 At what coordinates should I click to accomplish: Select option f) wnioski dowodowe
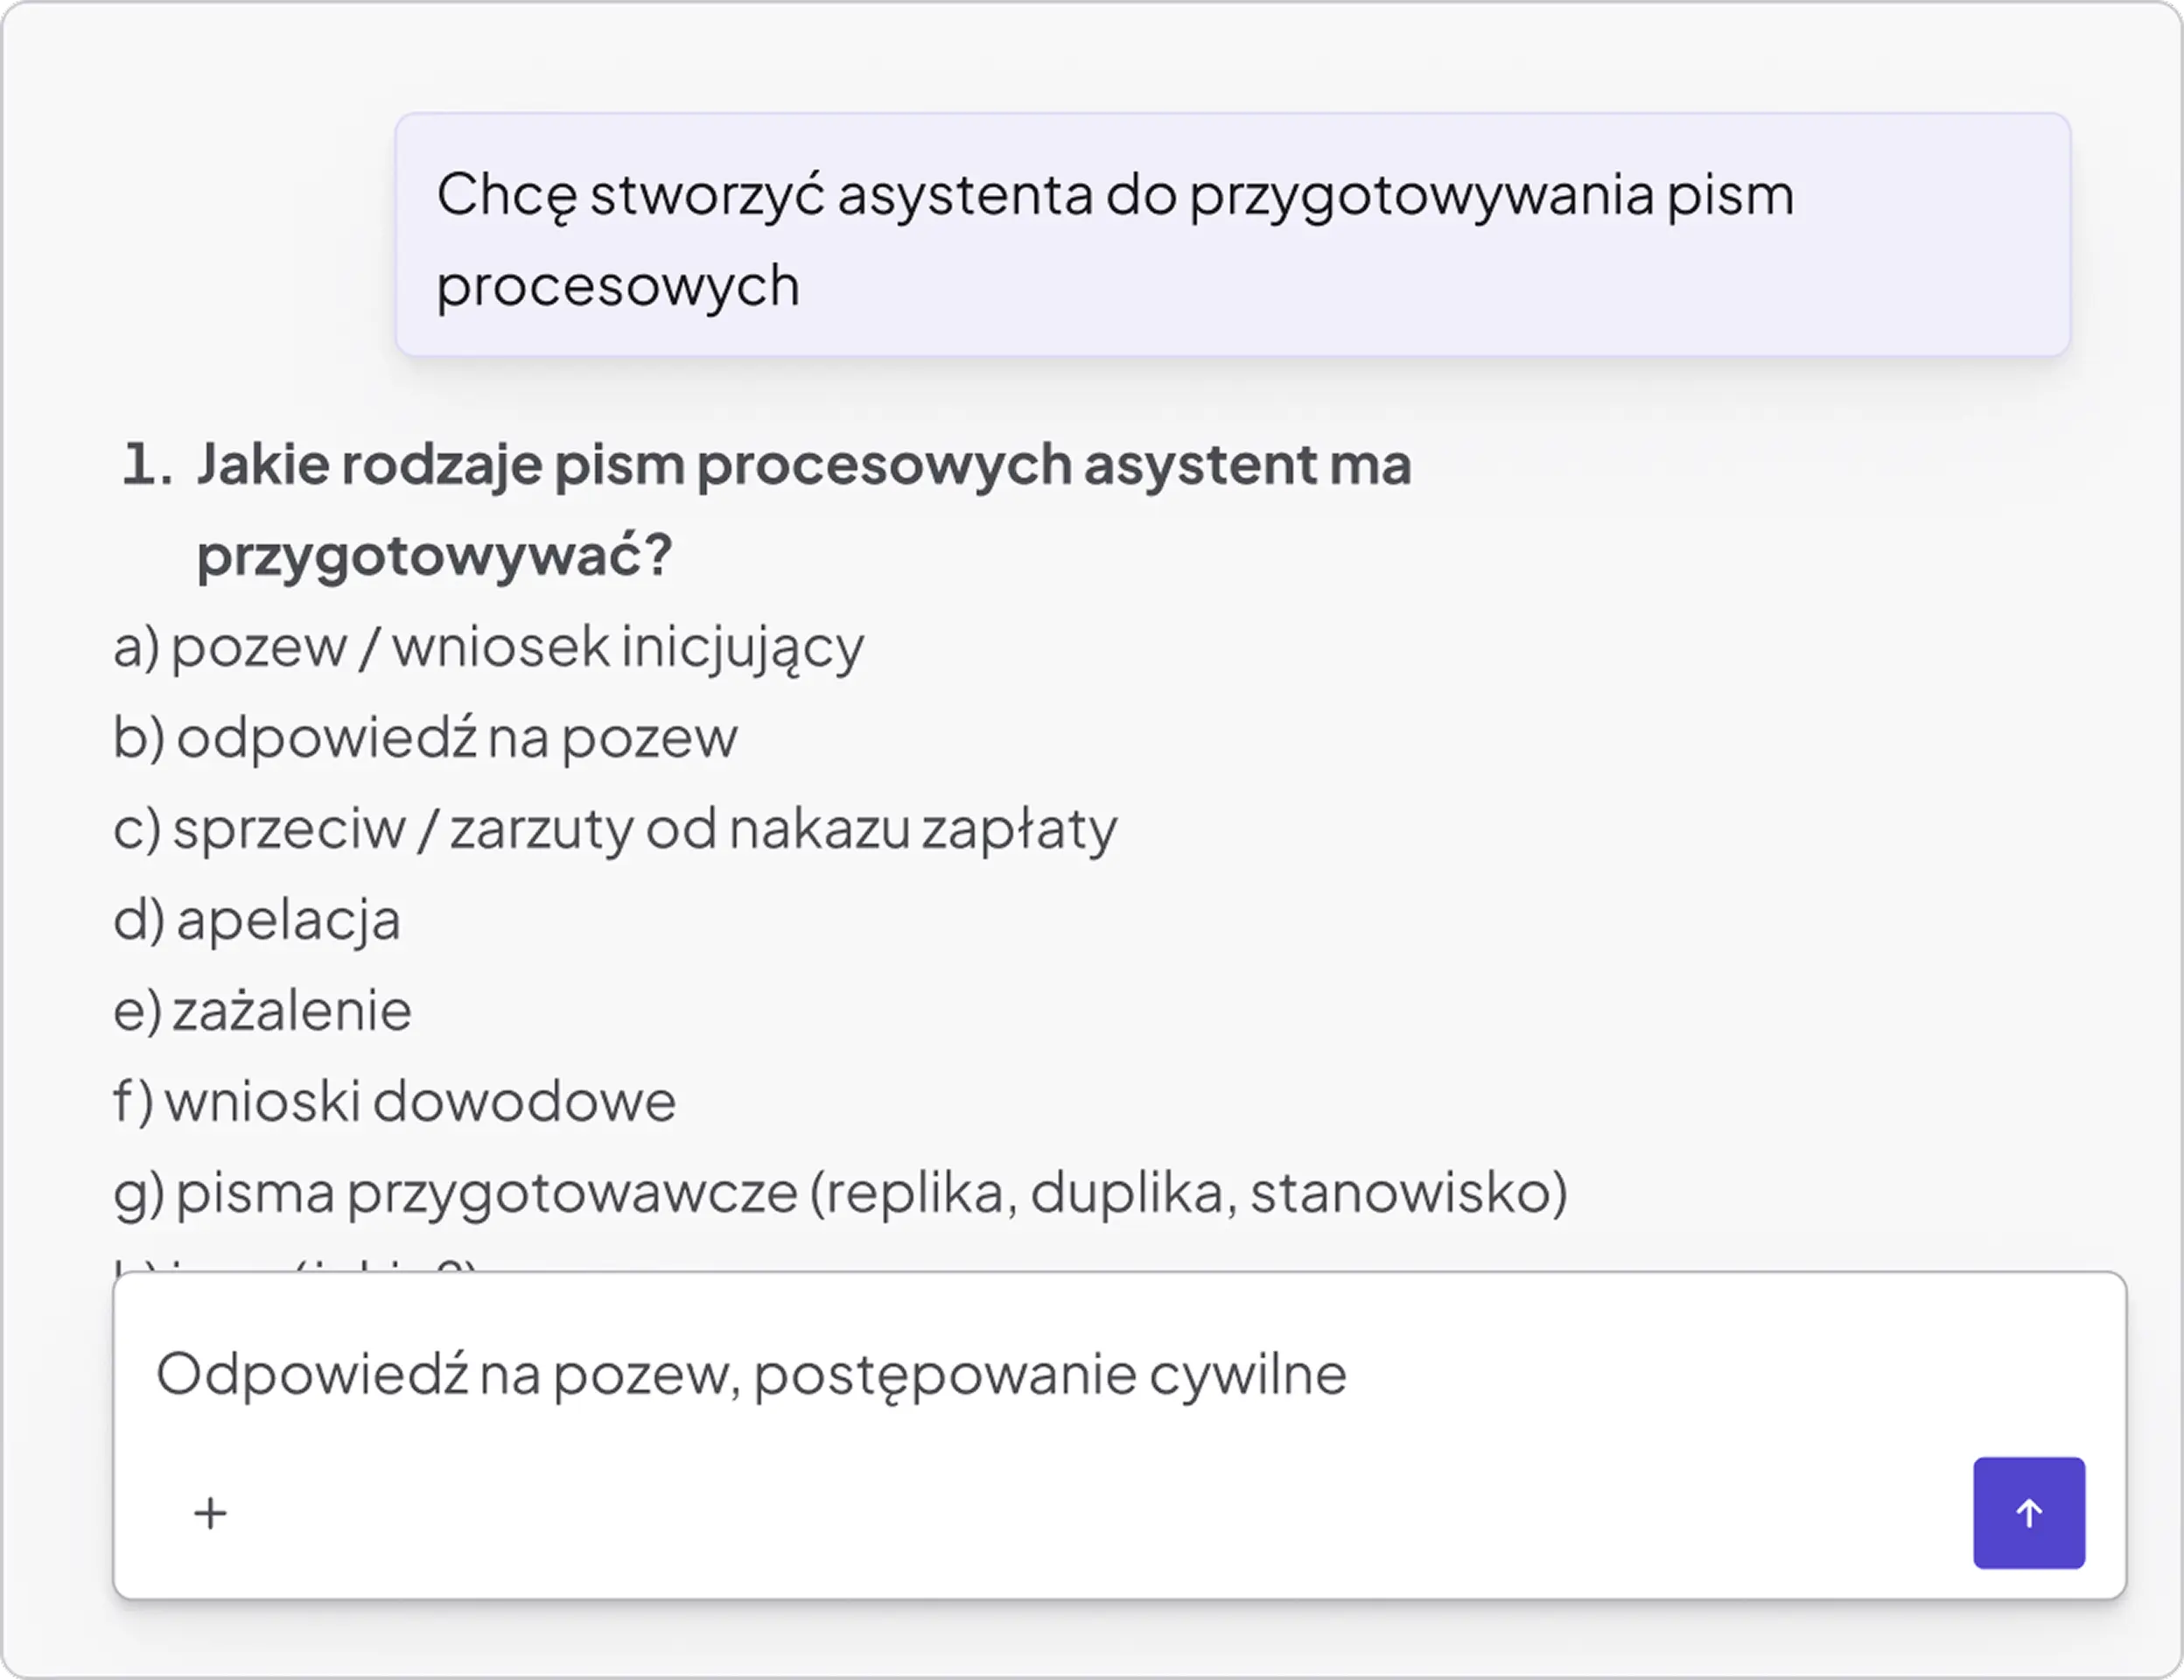(395, 1102)
